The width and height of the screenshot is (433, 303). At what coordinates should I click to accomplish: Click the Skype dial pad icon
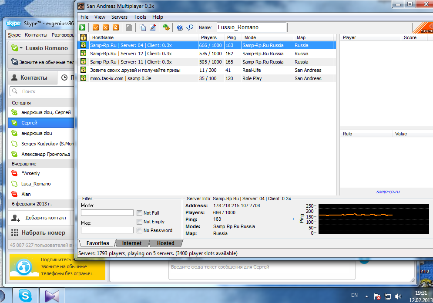15,232
